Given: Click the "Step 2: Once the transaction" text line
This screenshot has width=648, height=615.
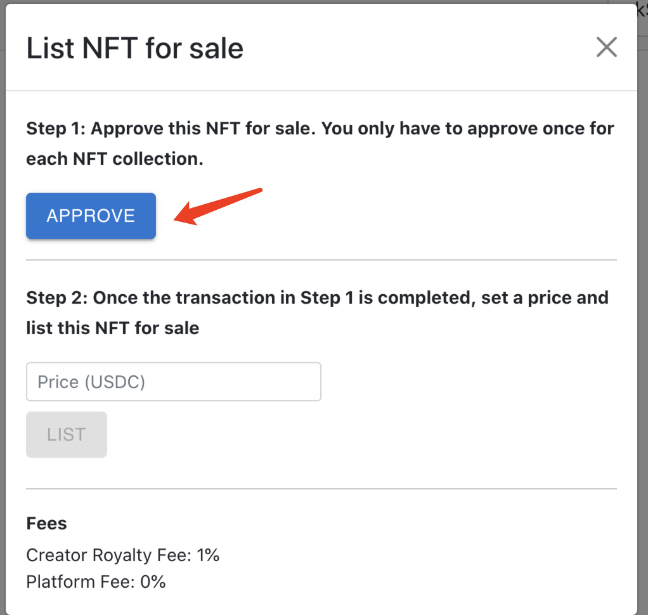Looking at the screenshot, I should point(317,297).
